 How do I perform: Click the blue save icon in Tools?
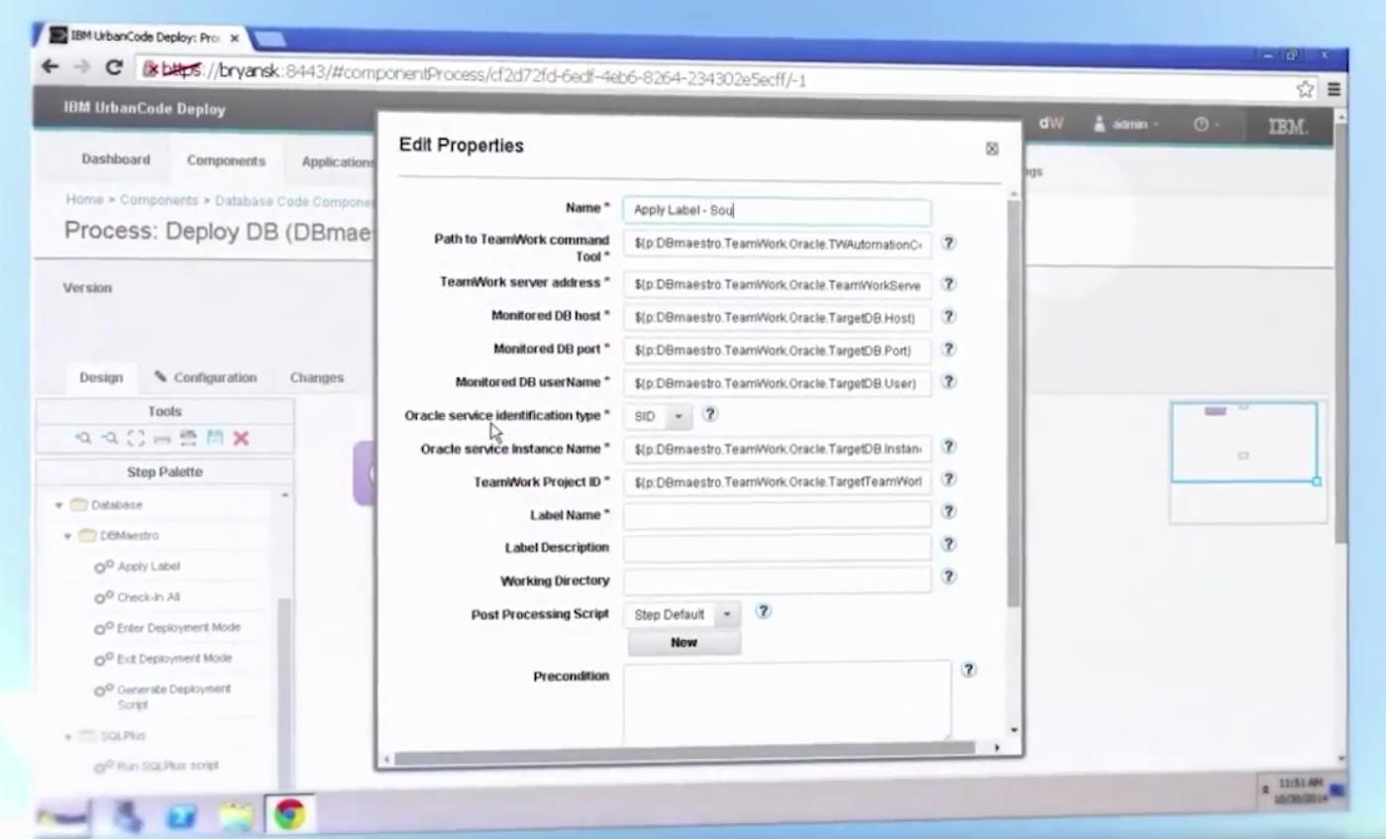pyautogui.click(x=214, y=438)
